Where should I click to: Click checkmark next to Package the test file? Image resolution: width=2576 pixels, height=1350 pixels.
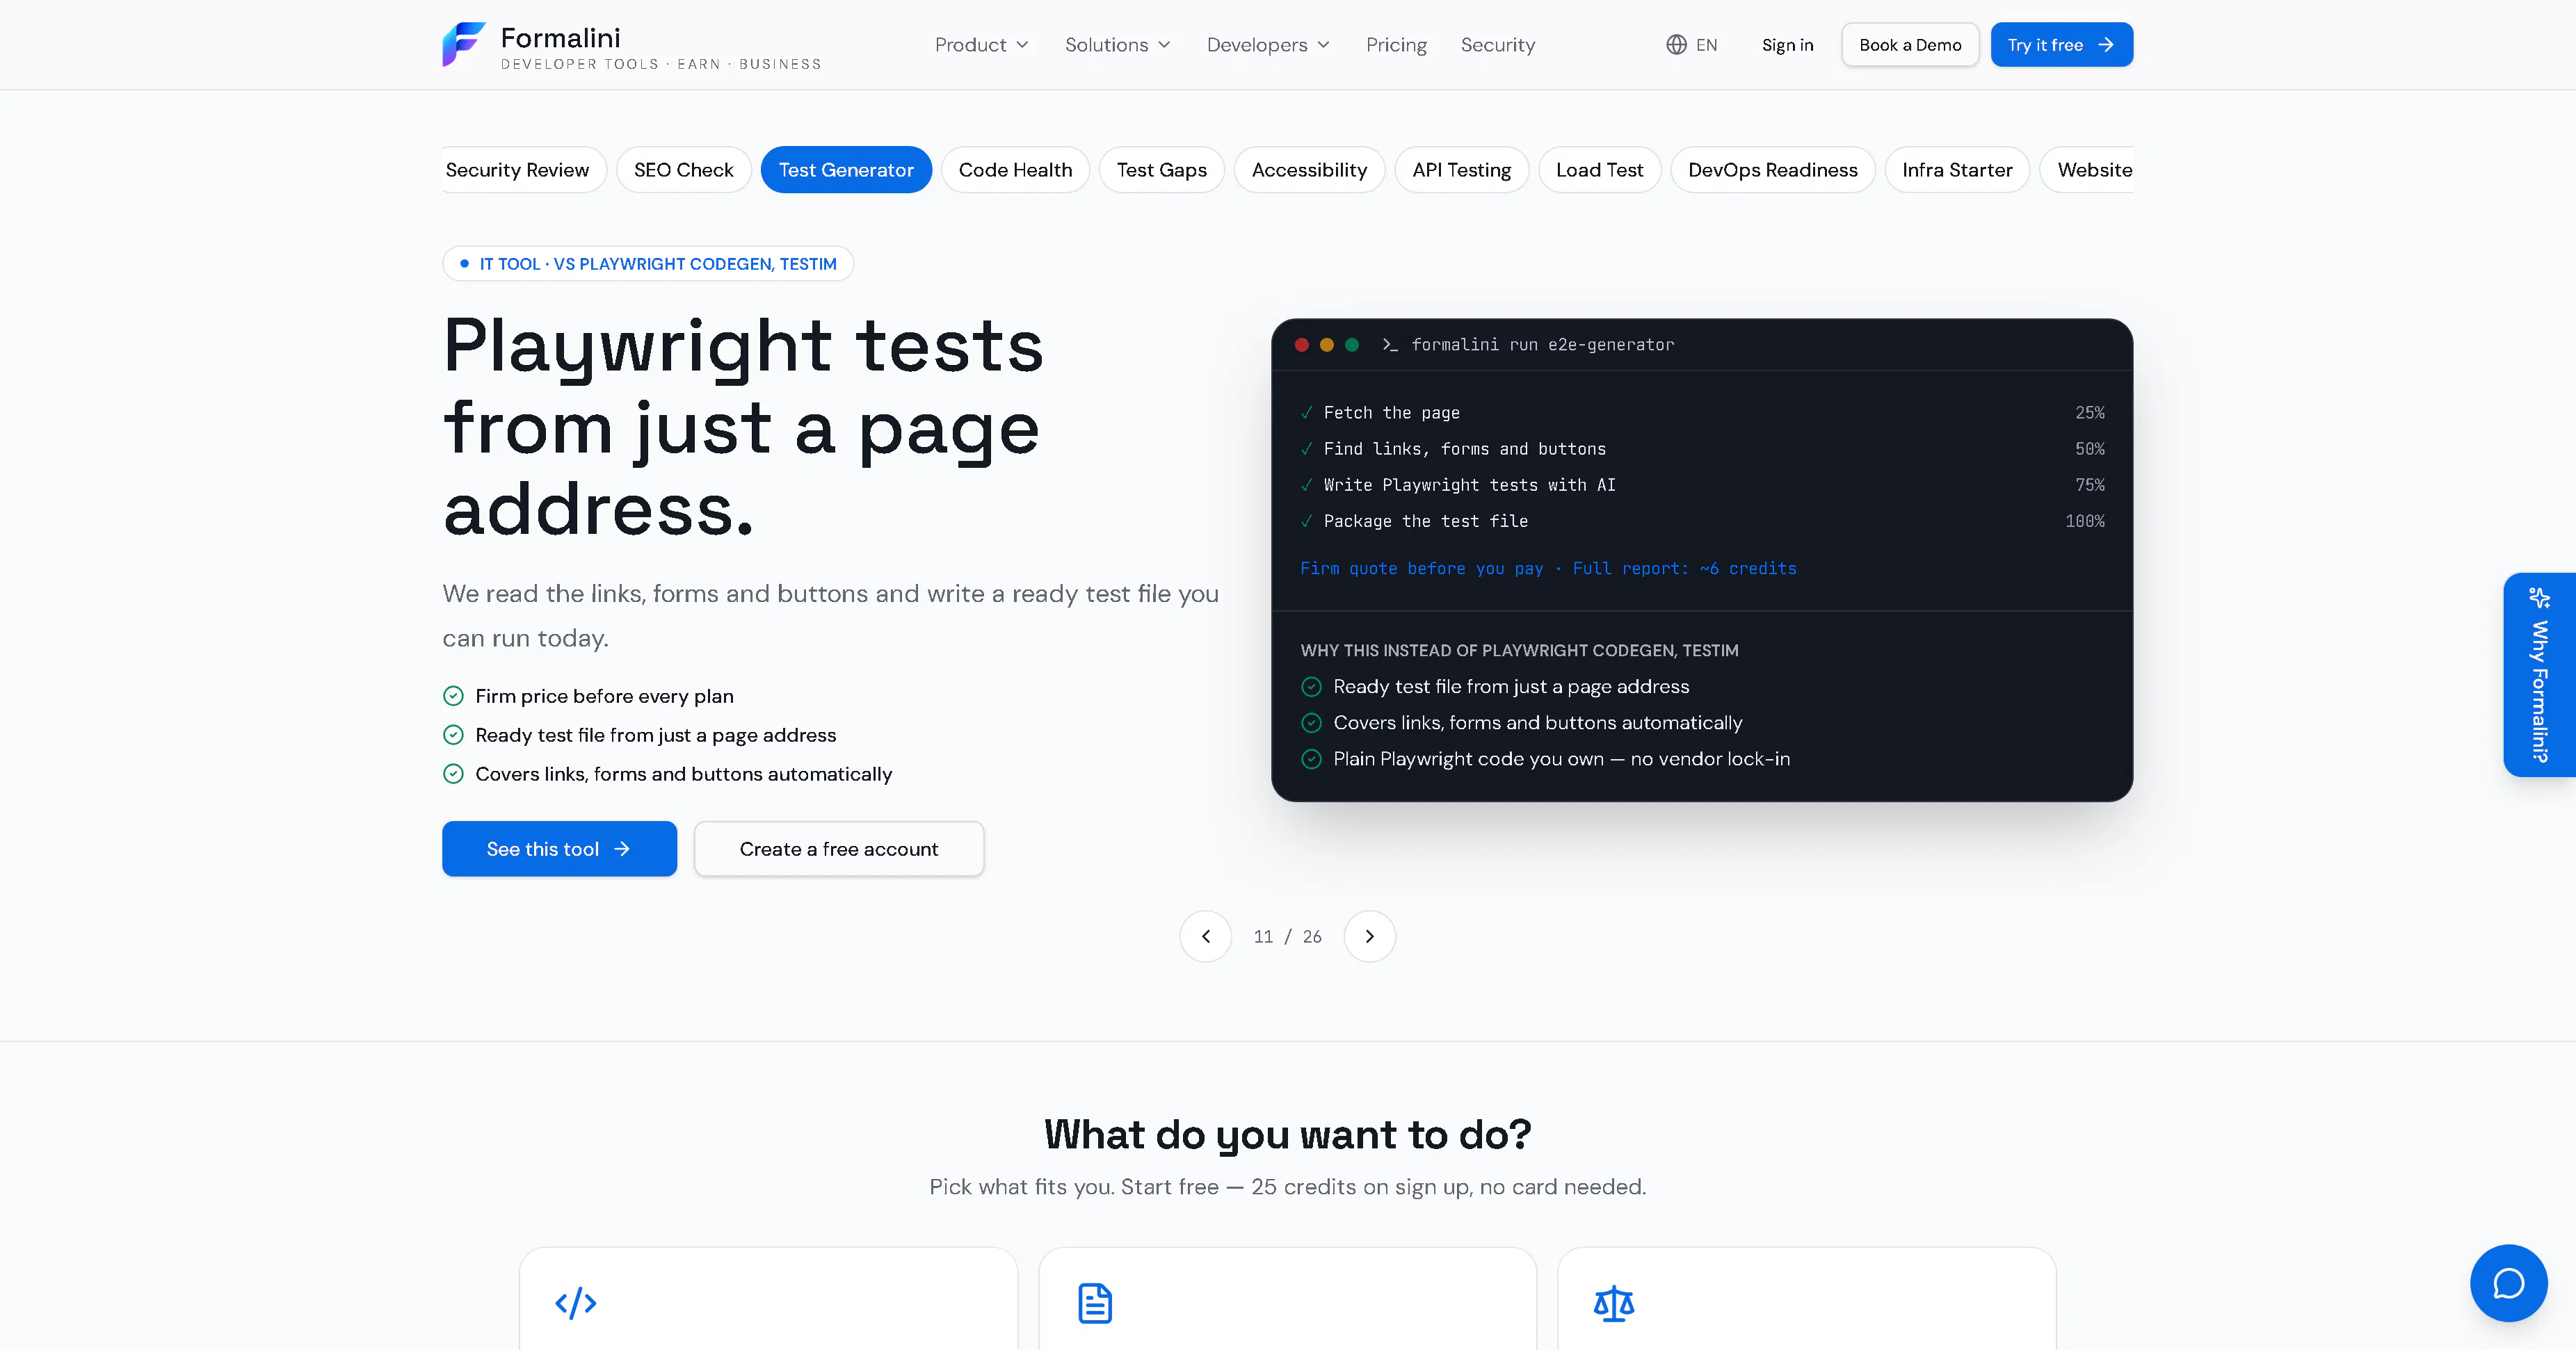point(1306,521)
